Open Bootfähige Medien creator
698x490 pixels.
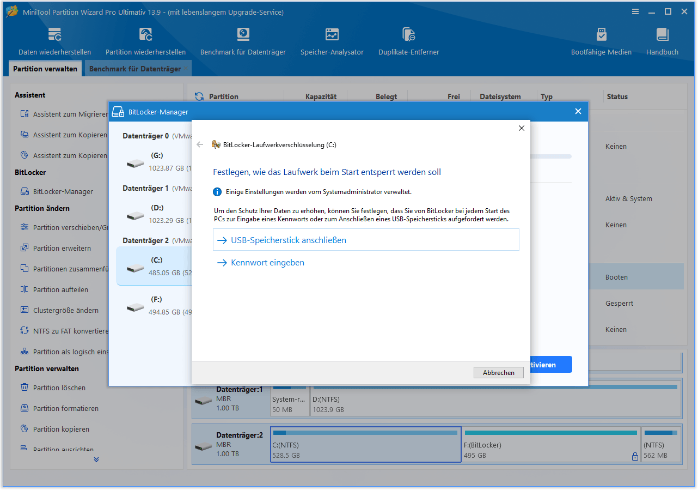[x=601, y=41]
